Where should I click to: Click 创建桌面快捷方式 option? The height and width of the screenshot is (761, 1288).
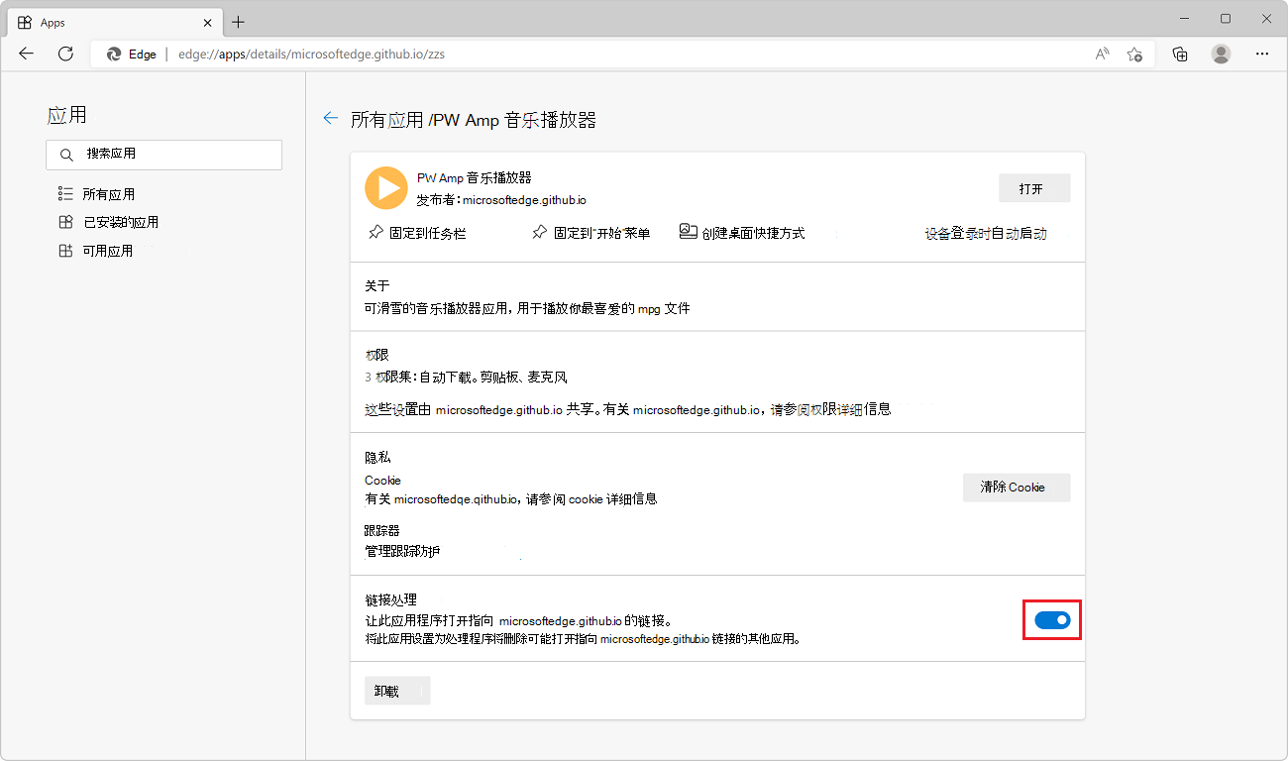tap(742, 233)
